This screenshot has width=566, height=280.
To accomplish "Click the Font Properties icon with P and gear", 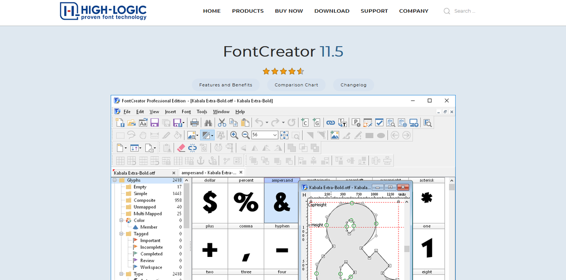I will pos(356,123).
